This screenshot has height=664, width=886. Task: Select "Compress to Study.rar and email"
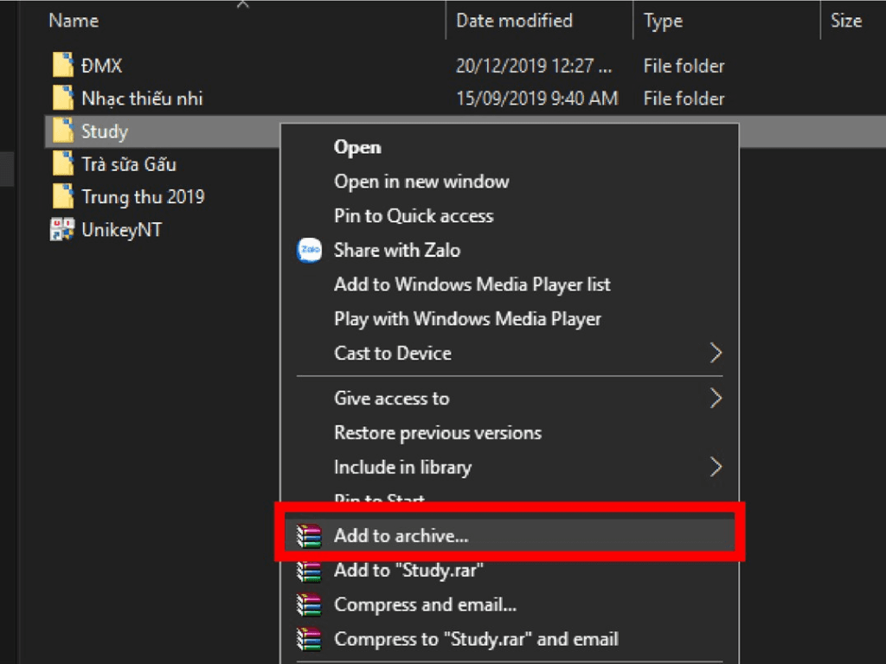point(475,639)
